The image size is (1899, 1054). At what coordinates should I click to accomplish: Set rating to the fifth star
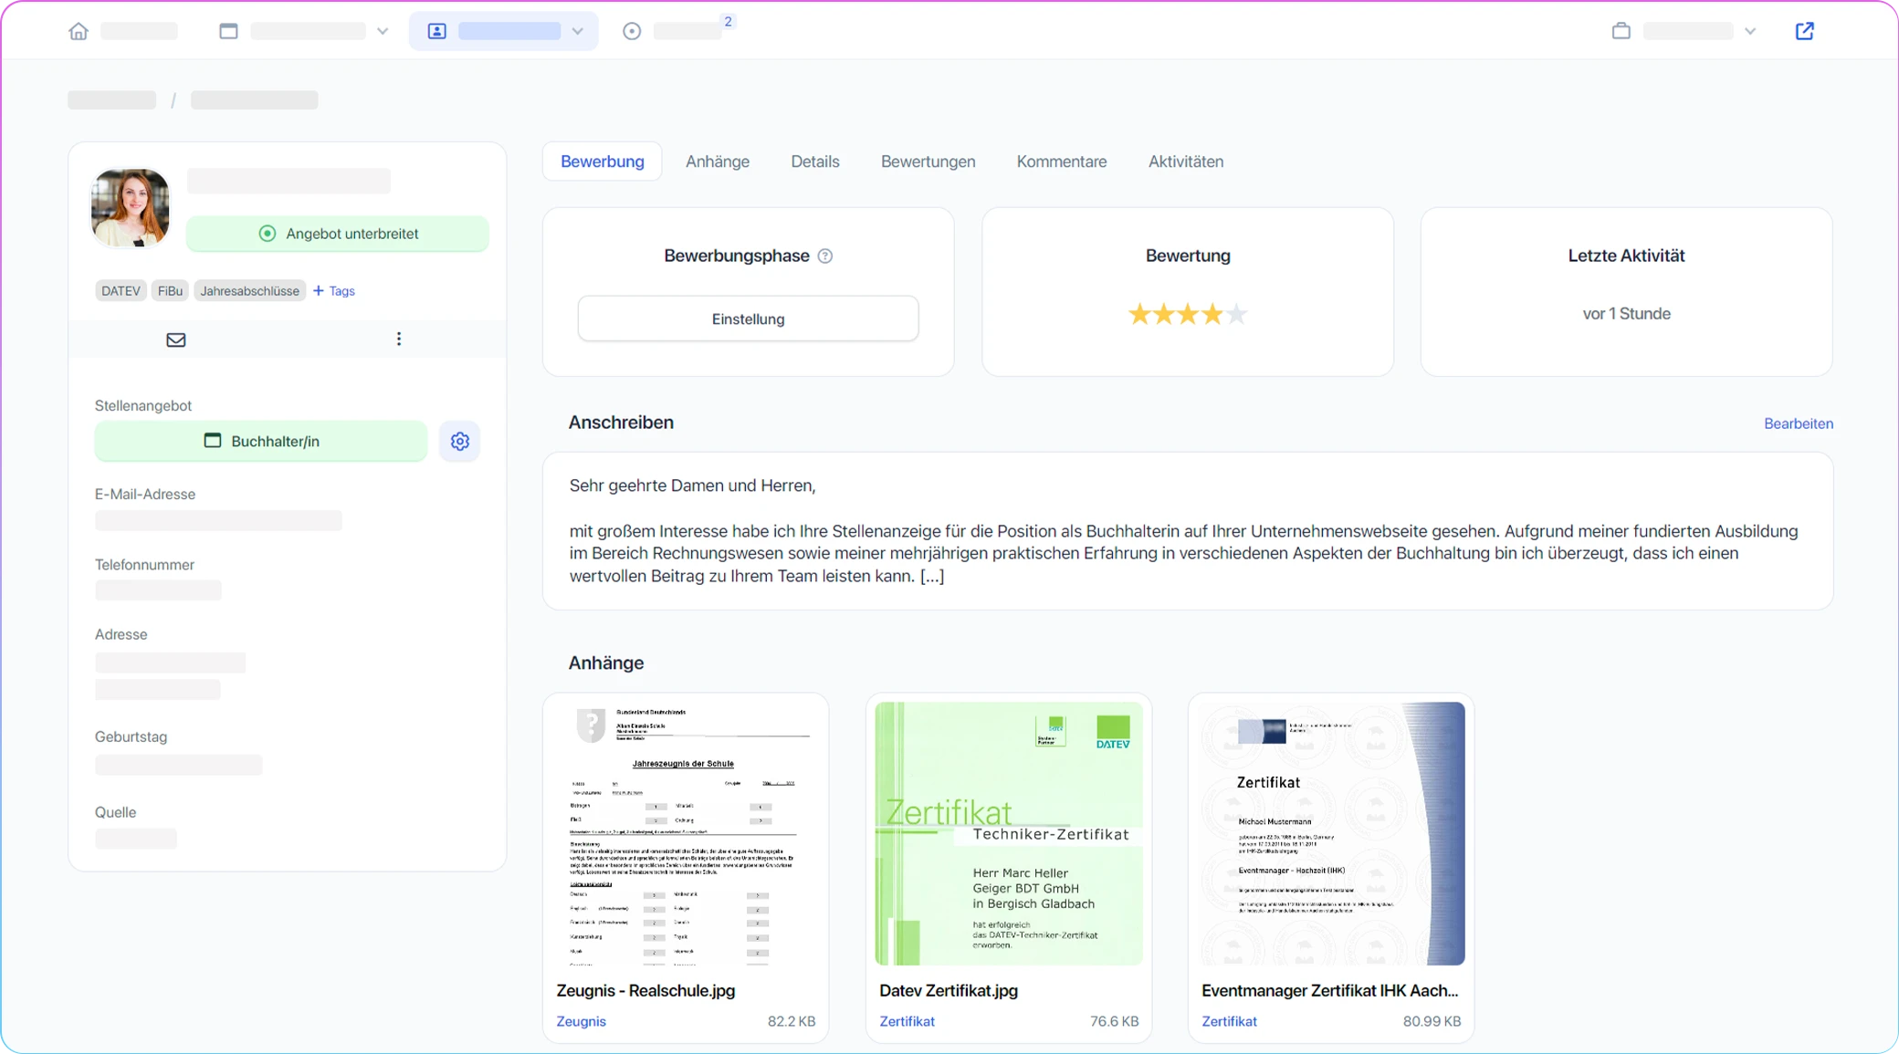point(1236,315)
